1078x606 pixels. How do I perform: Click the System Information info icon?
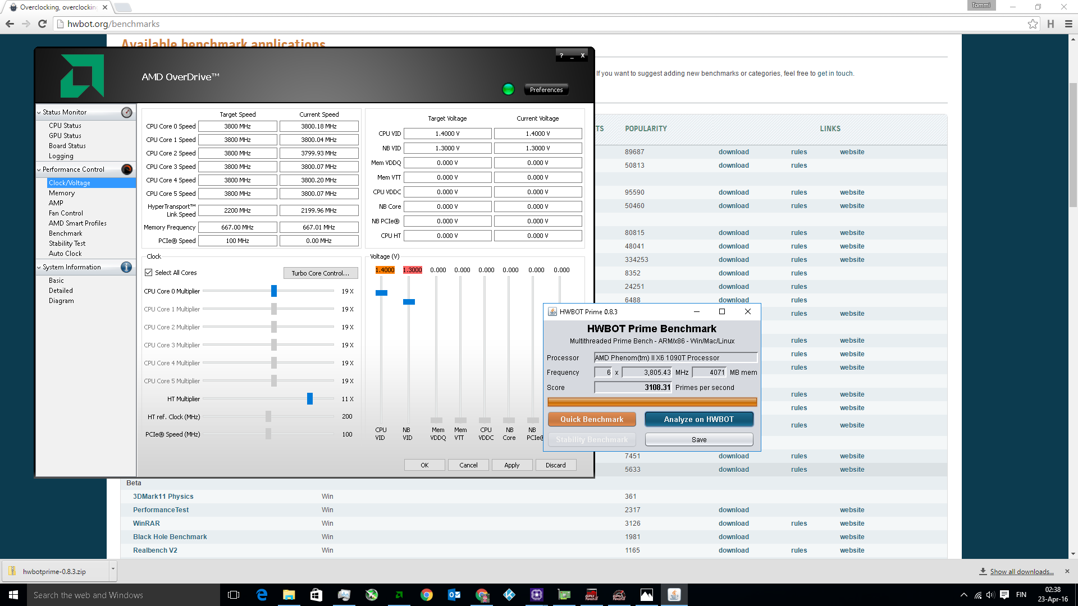click(126, 267)
